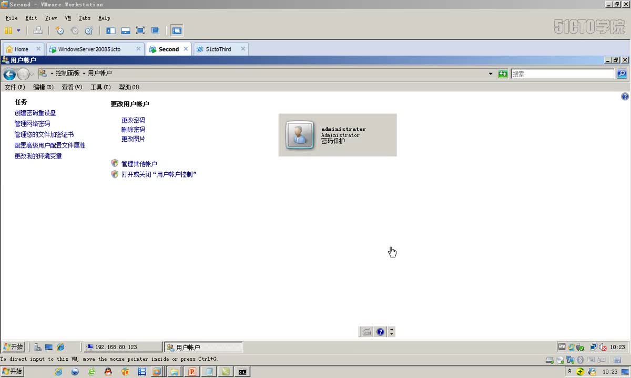Toggle the VMware library sidebar view icon

(111, 30)
